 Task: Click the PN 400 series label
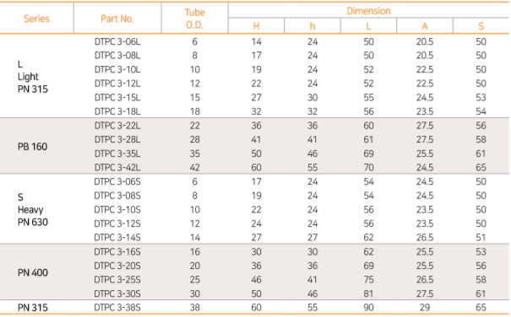click(33, 272)
